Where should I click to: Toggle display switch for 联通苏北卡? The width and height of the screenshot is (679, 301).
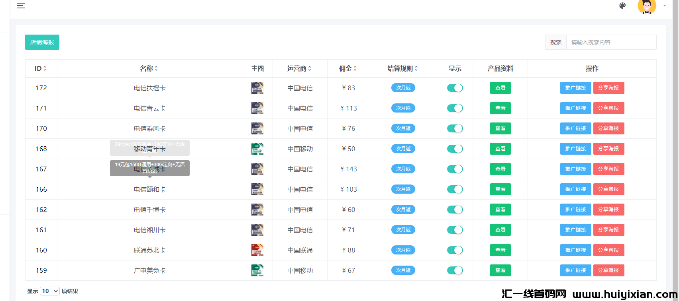[x=455, y=250]
